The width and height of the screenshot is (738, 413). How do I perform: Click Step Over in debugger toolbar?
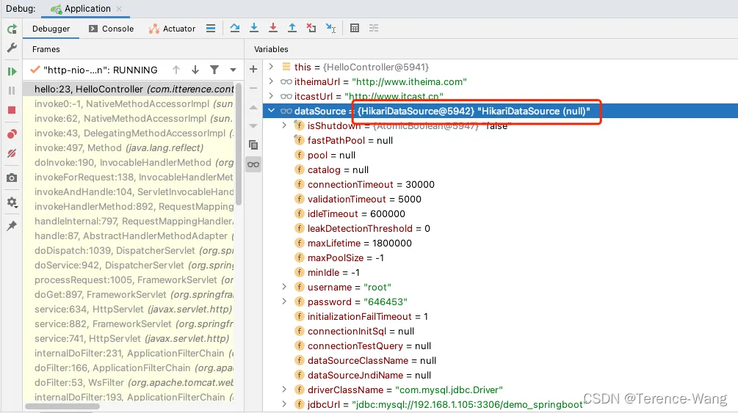tap(235, 29)
